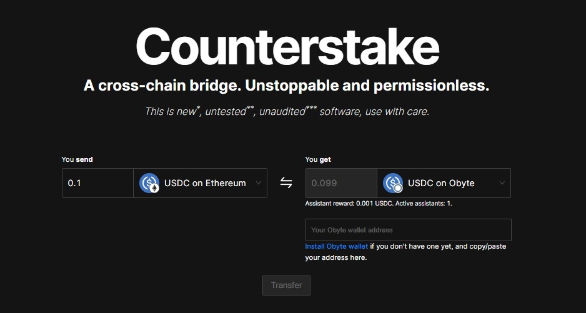Click the cross-chain bridge tagline

286,86
